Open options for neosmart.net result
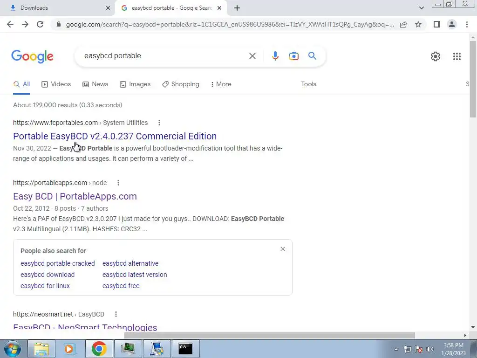Viewport: 477px width, 358px height. coord(116,314)
